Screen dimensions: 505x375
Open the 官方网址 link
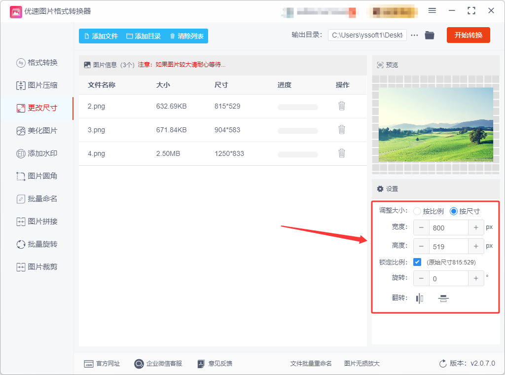click(102, 364)
